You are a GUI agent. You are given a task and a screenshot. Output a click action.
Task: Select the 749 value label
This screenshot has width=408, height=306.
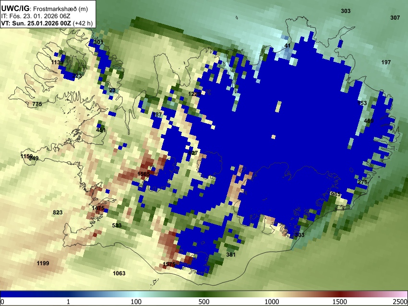(x=34, y=158)
